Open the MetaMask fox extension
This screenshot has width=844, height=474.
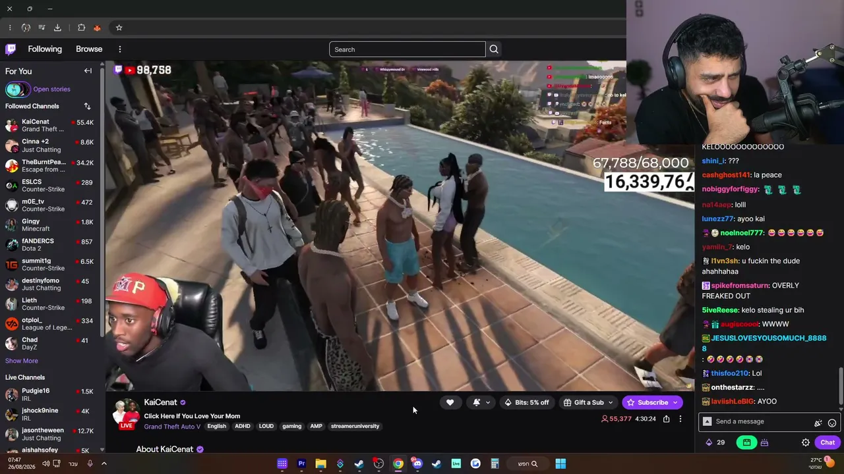tap(97, 28)
